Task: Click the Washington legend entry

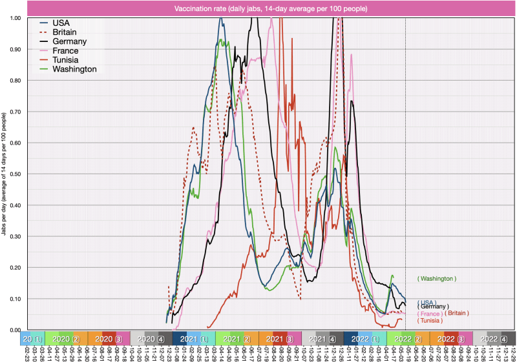Action: [x=74, y=68]
